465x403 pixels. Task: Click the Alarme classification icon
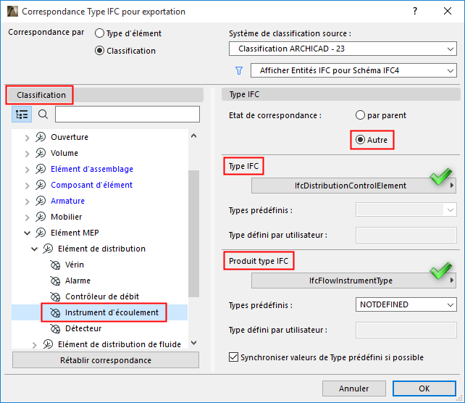54,281
